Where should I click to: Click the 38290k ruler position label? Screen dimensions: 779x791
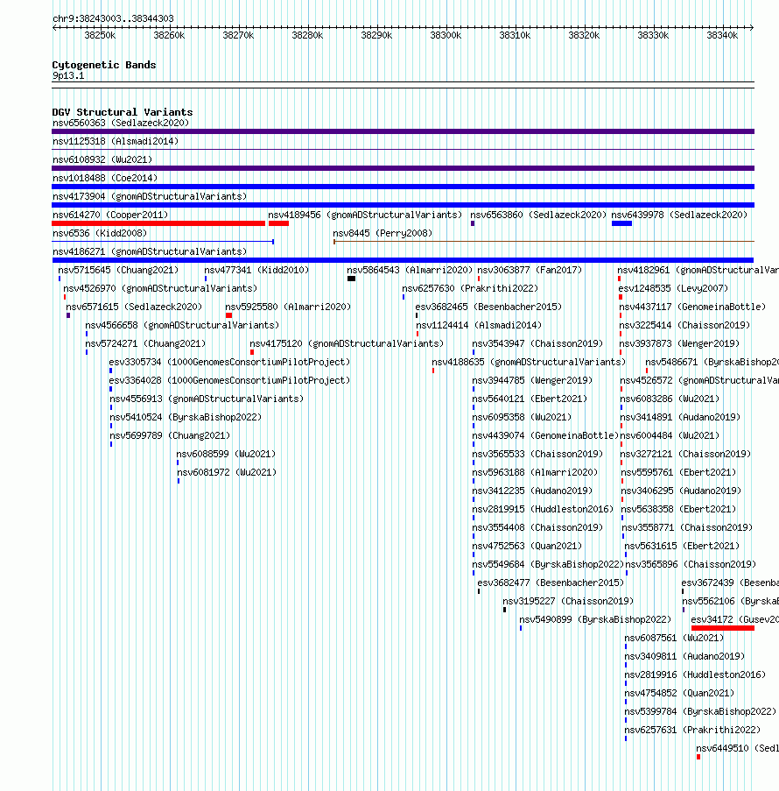tap(376, 35)
